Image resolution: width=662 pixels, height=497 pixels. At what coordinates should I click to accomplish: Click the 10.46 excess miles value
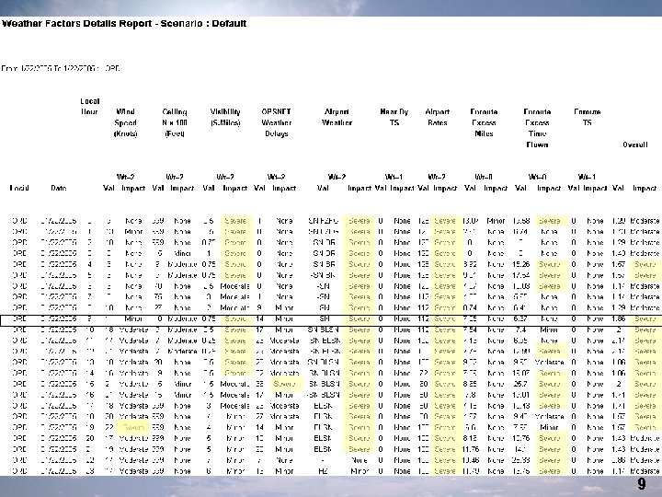tap(471, 460)
